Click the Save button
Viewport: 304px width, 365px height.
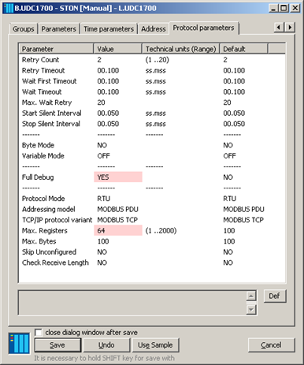coord(57,345)
